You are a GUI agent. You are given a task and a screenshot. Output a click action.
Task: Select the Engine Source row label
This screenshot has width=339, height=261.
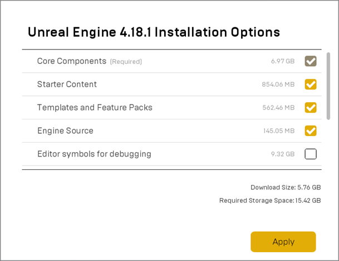click(65, 131)
